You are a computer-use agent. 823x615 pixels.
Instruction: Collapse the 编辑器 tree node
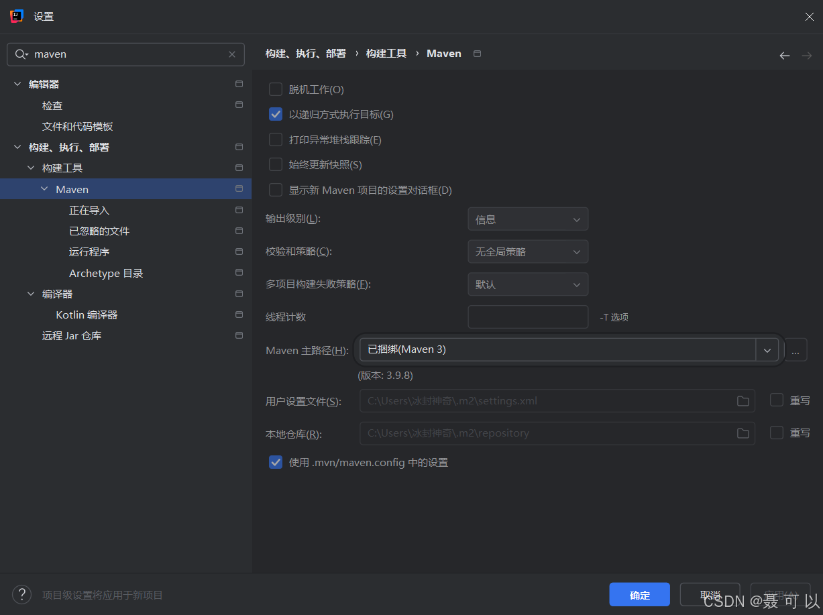(x=17, y=85)
